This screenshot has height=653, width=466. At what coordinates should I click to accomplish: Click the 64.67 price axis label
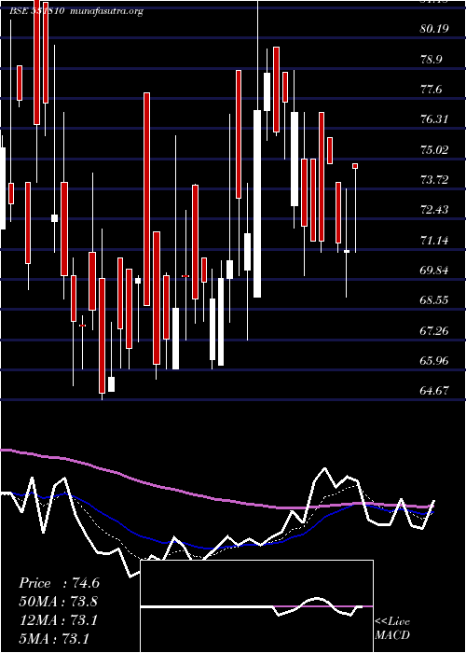point(435,390)
